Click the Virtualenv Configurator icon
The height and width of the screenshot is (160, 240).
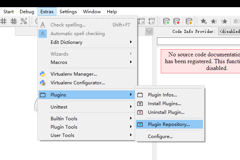click(43, 83)
